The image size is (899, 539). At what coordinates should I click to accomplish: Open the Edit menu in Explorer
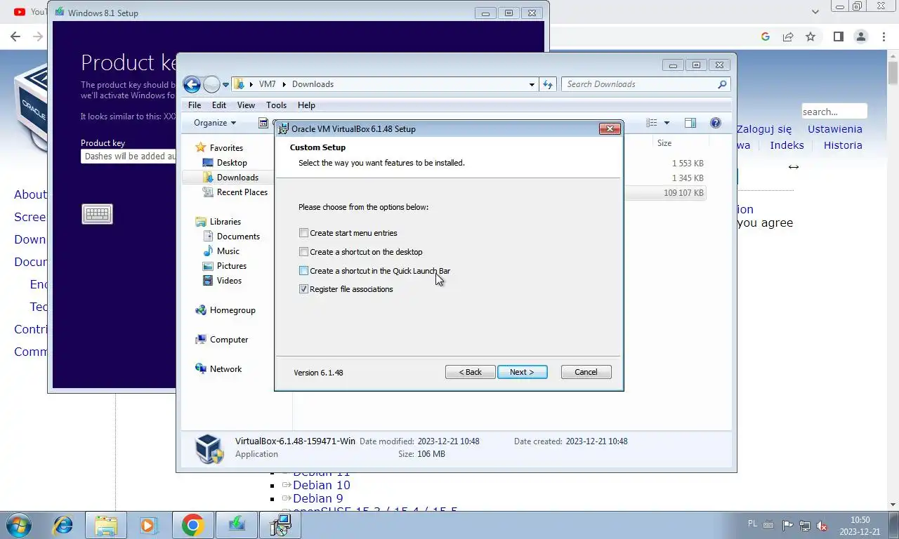[219, 105]
